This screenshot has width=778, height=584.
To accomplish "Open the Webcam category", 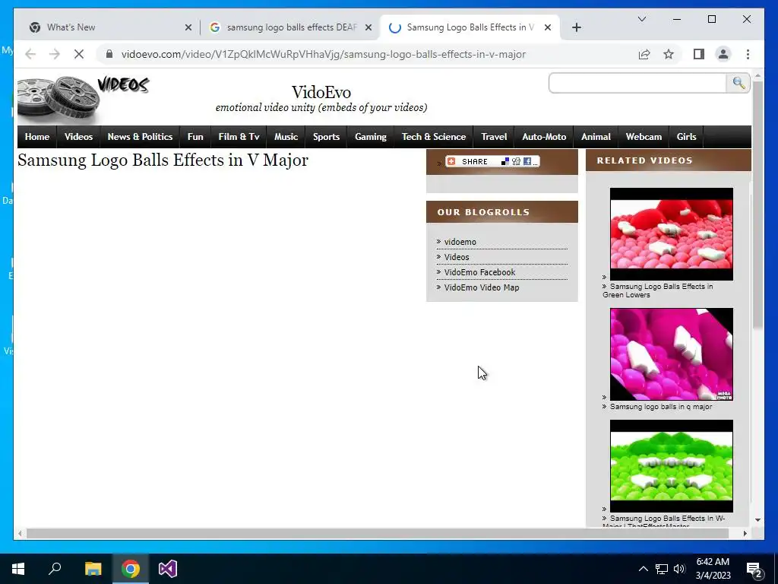I will pos(644,137).
